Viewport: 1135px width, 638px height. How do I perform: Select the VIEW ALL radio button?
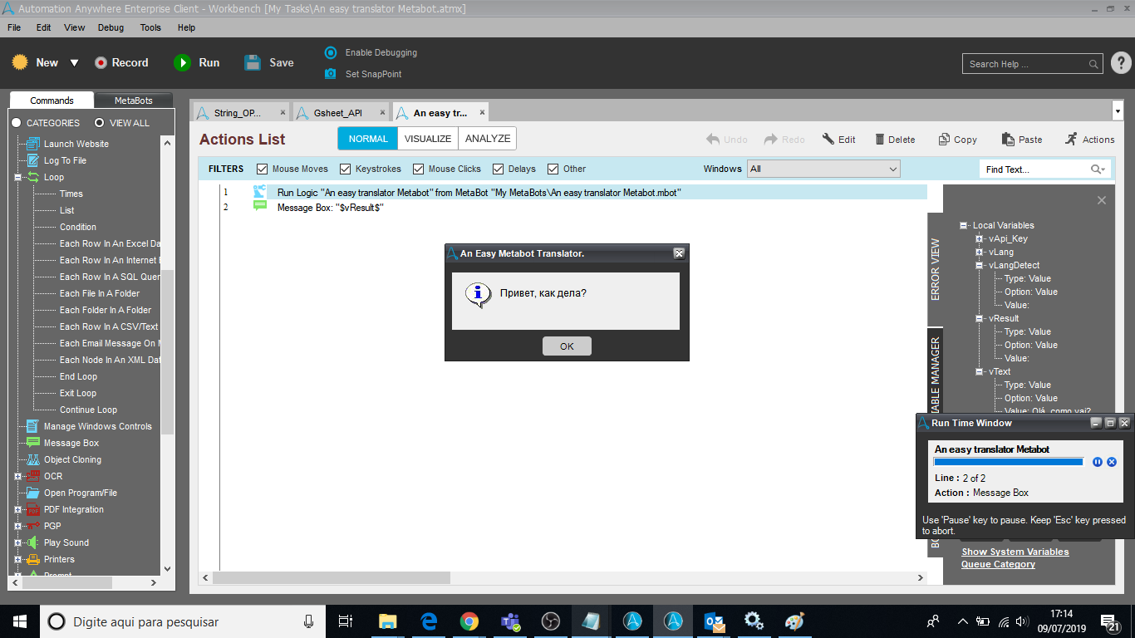pos(99,123)
